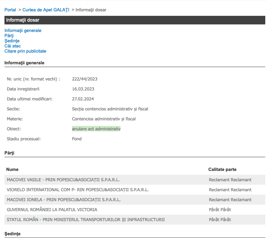Open Curtea de Apel GALAŢI breadcrumb link

pos(46,10)
